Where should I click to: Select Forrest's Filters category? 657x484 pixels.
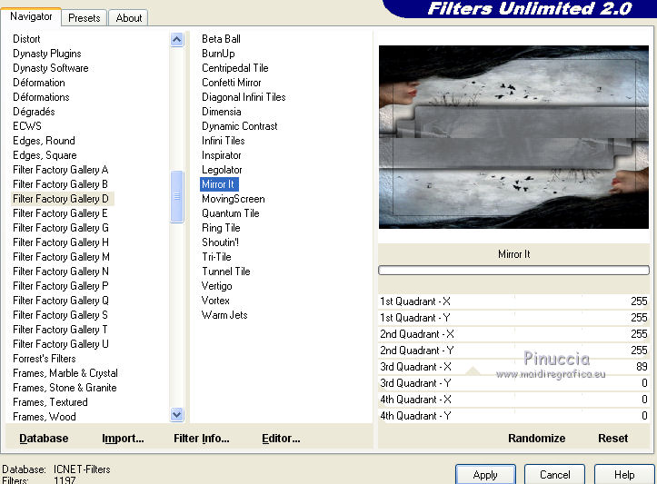point(45,359)
